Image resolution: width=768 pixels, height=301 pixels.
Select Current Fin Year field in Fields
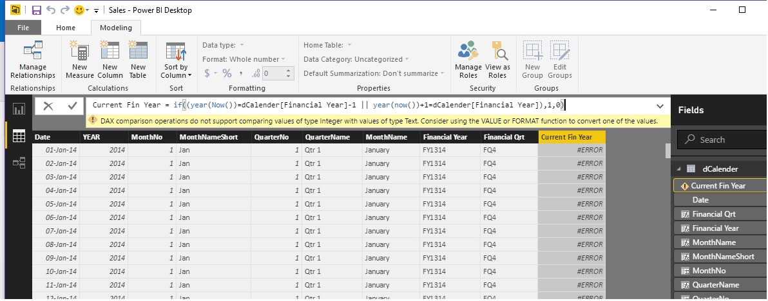coord(720,186)
